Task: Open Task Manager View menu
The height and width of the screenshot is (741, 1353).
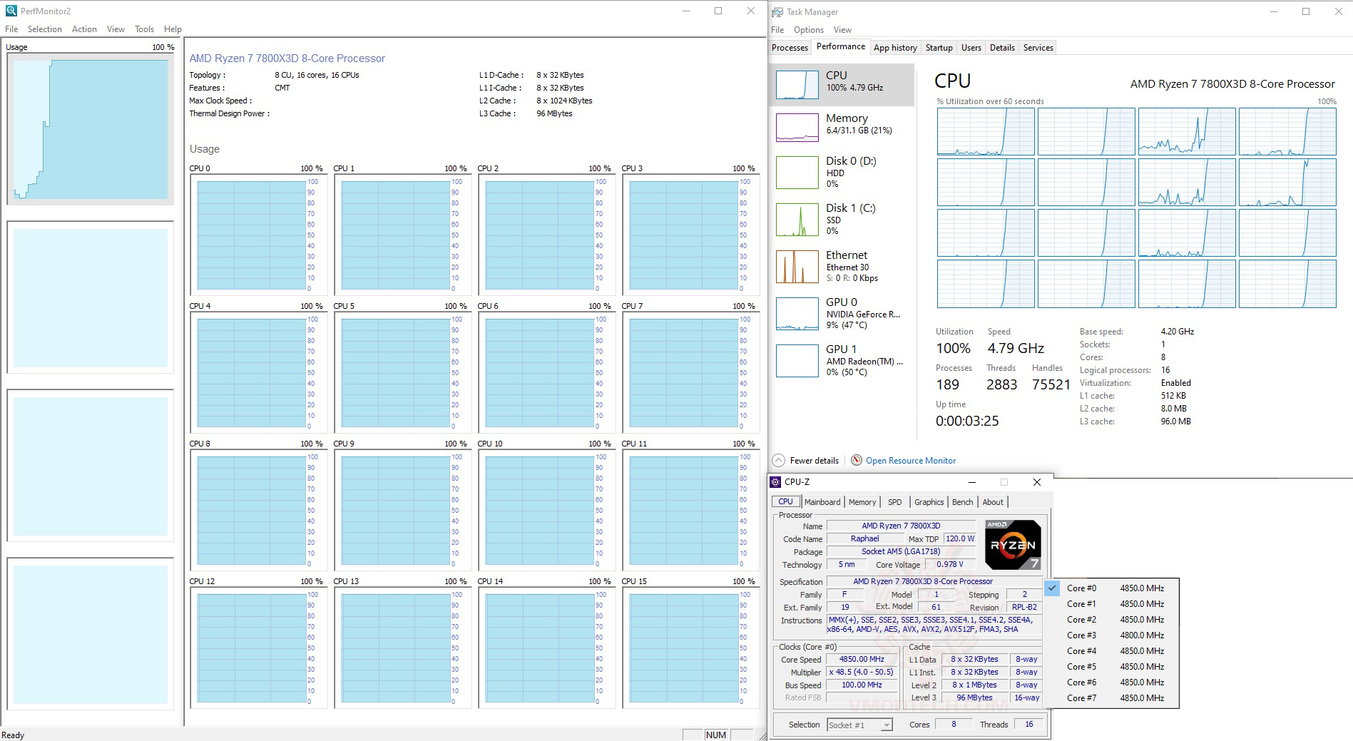Action: 842,30
